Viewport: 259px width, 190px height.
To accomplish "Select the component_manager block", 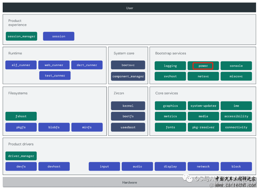I will point(128,76).
